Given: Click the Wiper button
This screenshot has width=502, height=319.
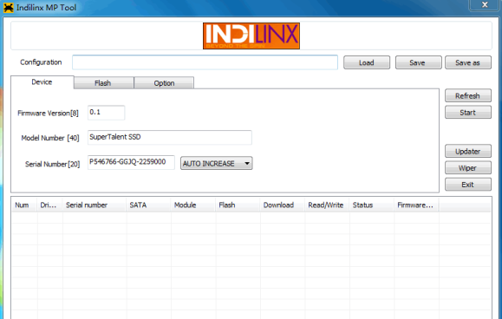Looking at the screenshot, I should click(467, 167).
